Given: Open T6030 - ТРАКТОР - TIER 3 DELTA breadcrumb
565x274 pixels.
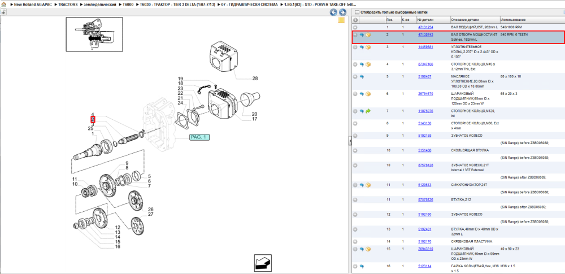Looking at the screenshot, I should point(177,5).
